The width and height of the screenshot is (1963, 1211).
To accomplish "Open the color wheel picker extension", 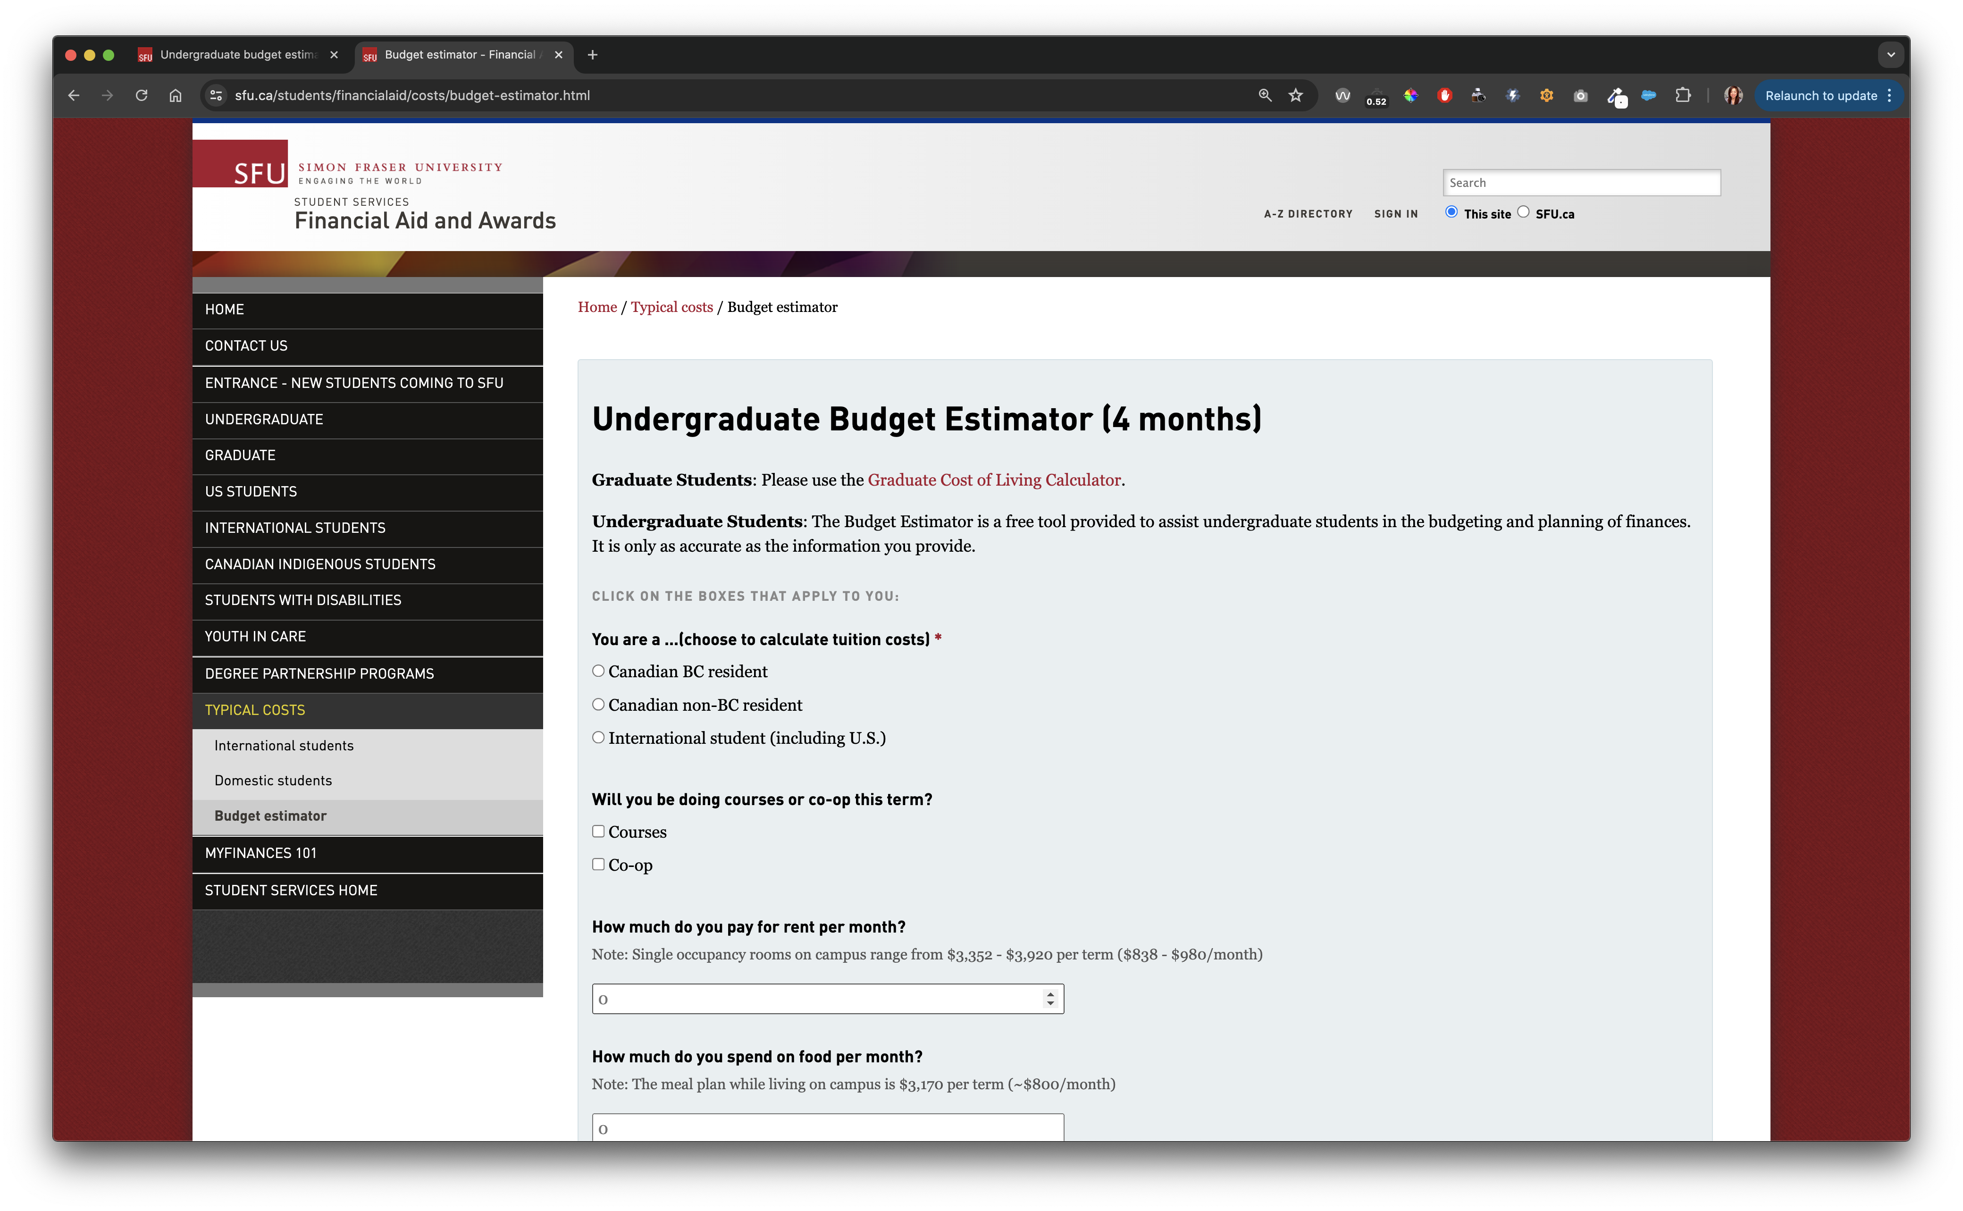I will pos(1410,95).
